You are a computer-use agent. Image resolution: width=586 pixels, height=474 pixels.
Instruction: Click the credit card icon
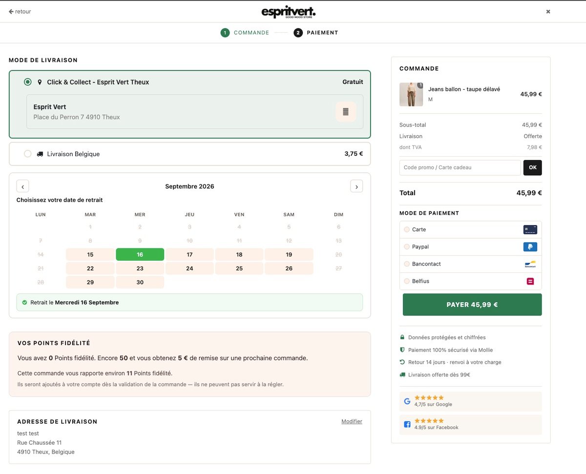[530, 229]
